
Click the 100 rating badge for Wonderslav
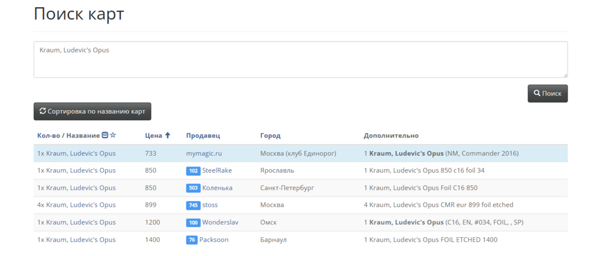193,223
